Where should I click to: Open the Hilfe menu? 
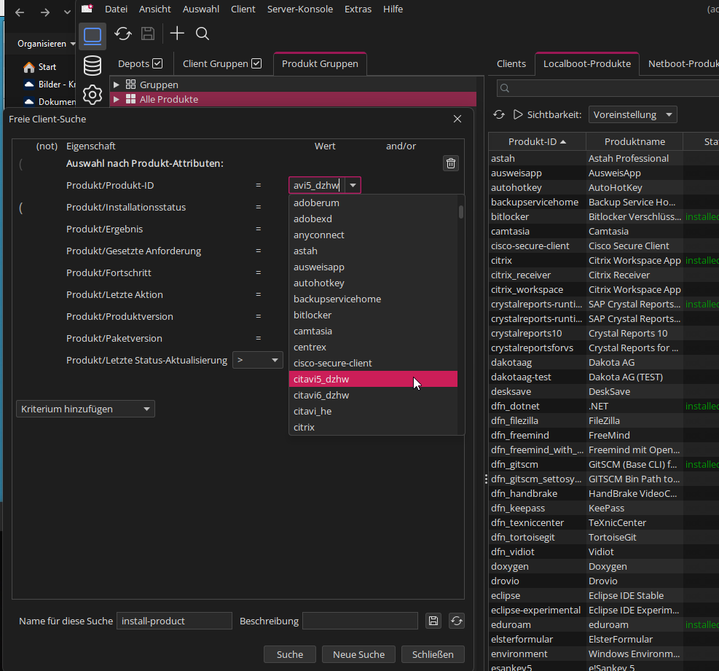click(393, 9)
